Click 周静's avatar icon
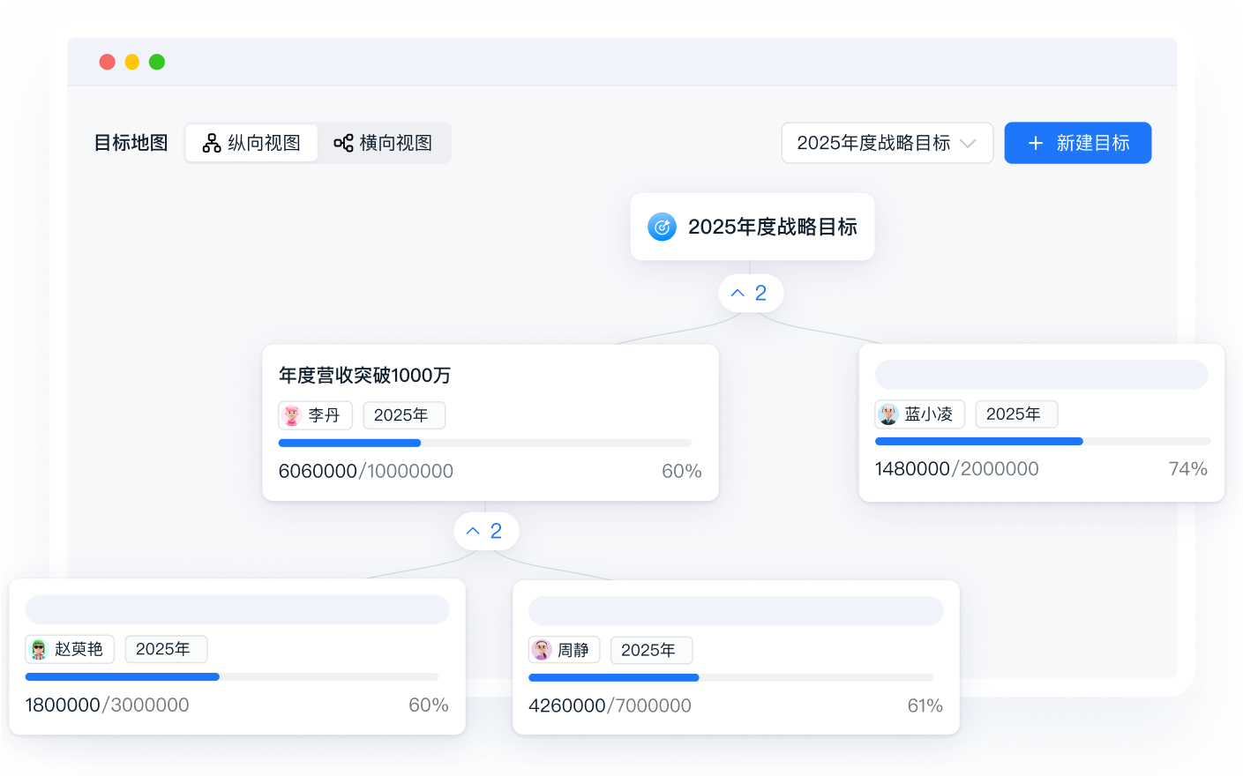 pos(542,651)
